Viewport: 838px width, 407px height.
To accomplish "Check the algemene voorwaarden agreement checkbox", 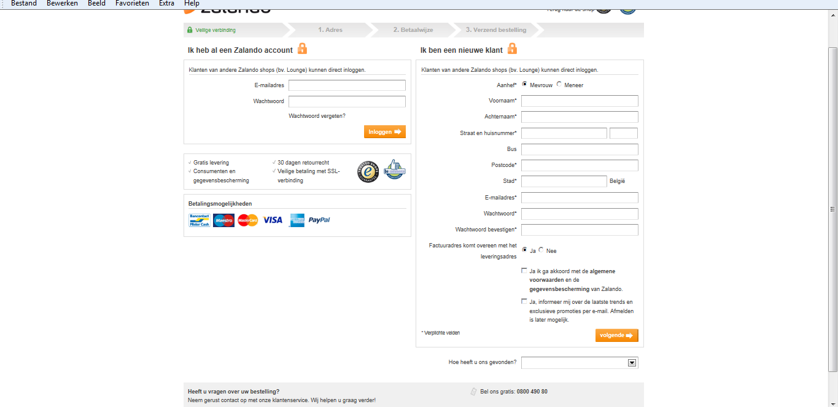I will 523,270.
